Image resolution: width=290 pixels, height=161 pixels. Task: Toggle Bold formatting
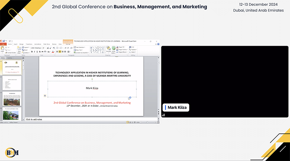32,52
